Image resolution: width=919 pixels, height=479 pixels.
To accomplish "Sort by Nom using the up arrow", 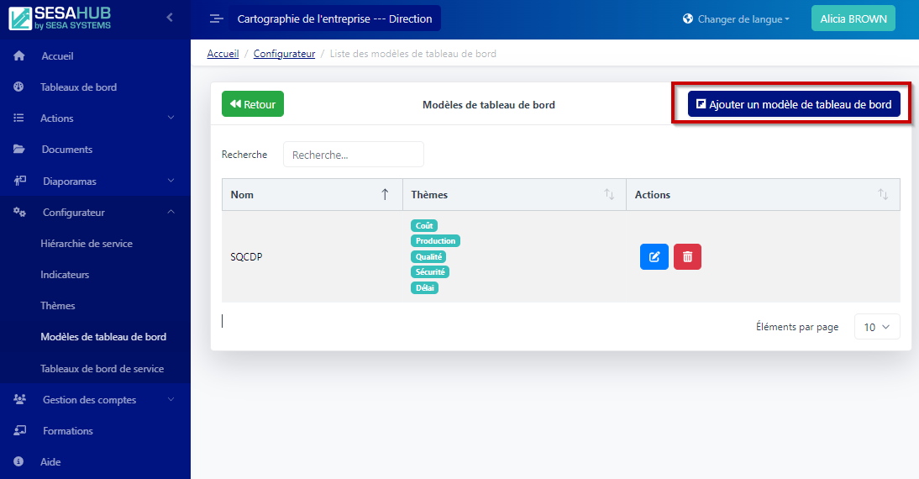I will pos(385,194).
